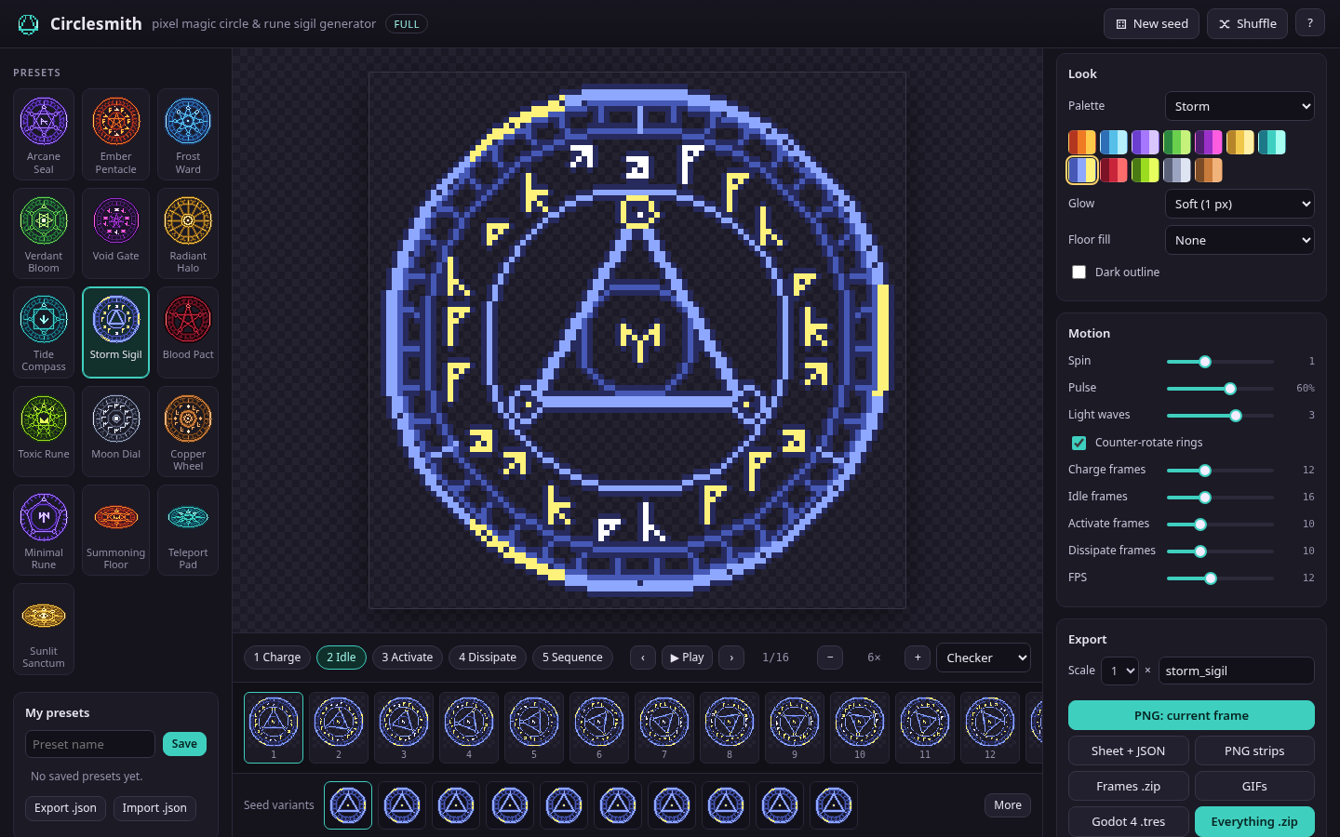
Task: Choose the Moon Dial preset
Action: click(115, 432)
